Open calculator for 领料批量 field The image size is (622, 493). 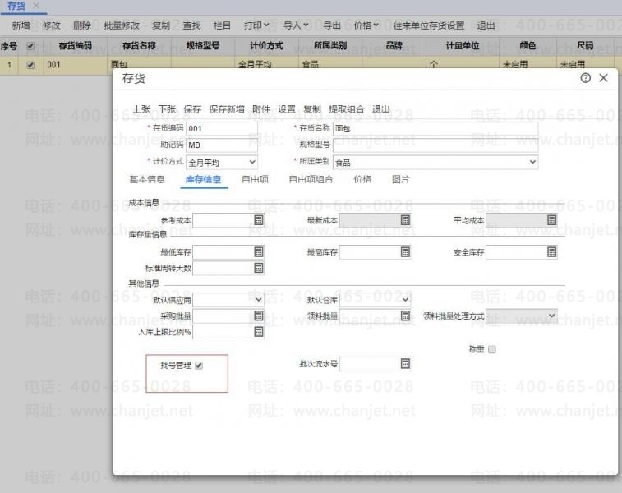click(405, 316)
